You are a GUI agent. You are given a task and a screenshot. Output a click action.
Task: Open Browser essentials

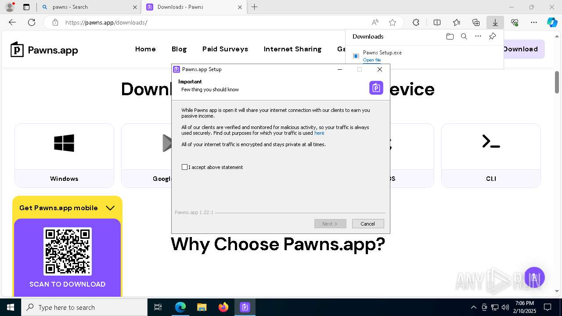[515, 22]
